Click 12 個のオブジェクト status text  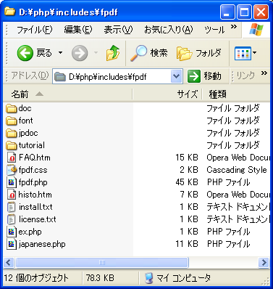tap(36, 278)
